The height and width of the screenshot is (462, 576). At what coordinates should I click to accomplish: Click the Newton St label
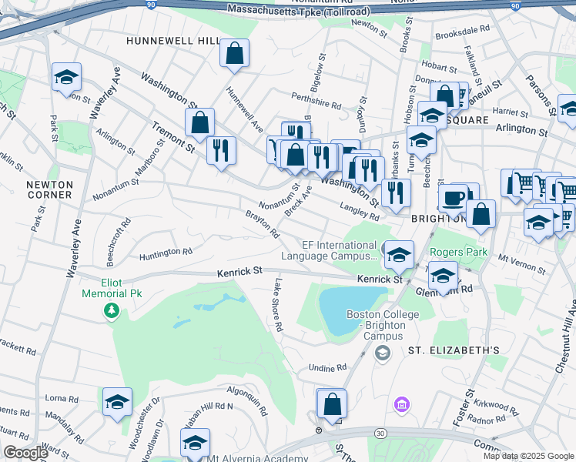[369, 28]
